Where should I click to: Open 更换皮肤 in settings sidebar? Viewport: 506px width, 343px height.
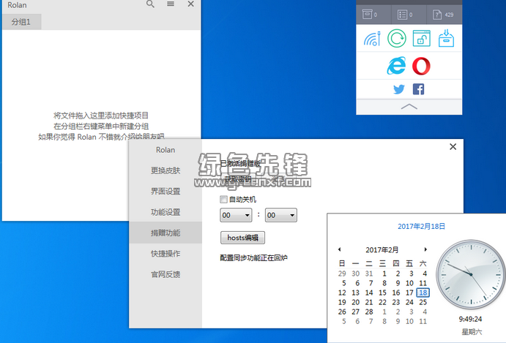[x=165, y=171]
